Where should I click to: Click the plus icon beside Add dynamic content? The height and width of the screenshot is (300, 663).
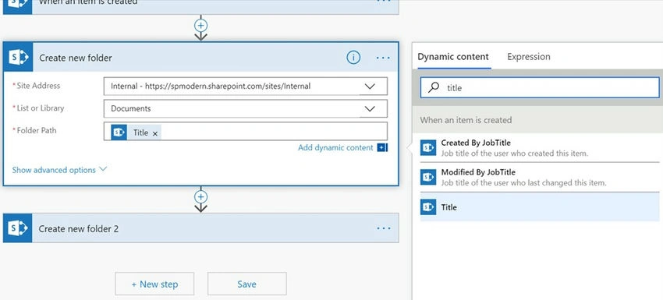382,147
